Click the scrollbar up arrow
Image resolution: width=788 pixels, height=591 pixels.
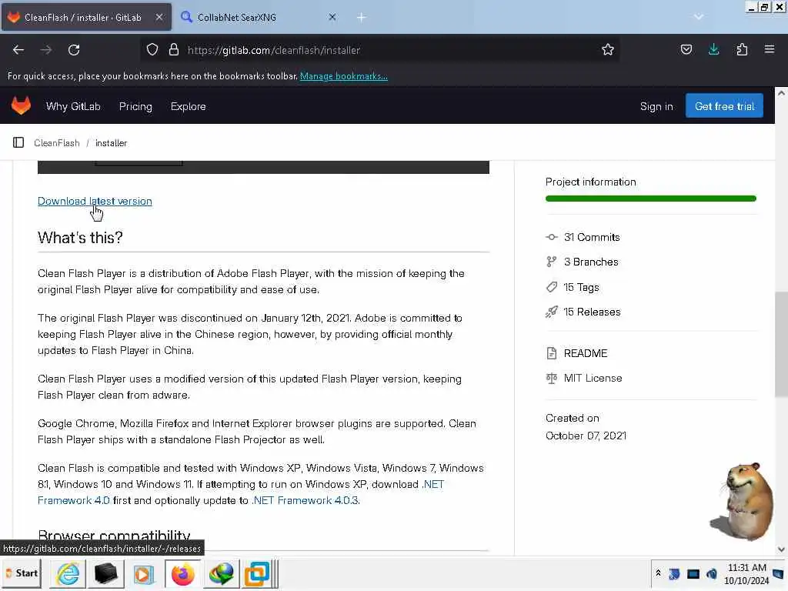click(x=781, y=93)
